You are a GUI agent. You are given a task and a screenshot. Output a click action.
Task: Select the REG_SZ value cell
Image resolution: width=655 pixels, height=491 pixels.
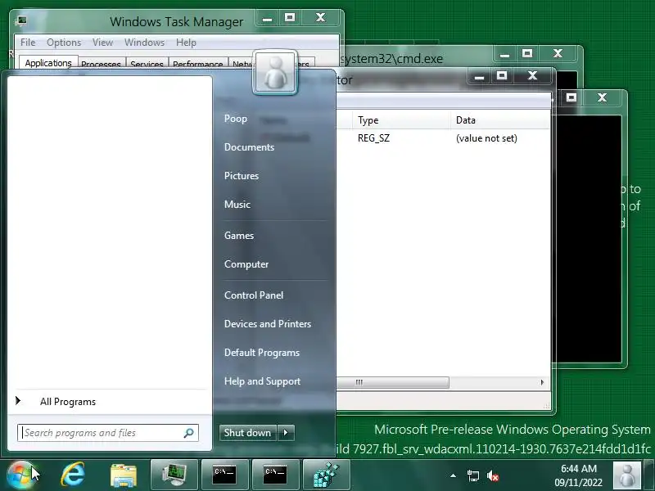tap(374, 138)
